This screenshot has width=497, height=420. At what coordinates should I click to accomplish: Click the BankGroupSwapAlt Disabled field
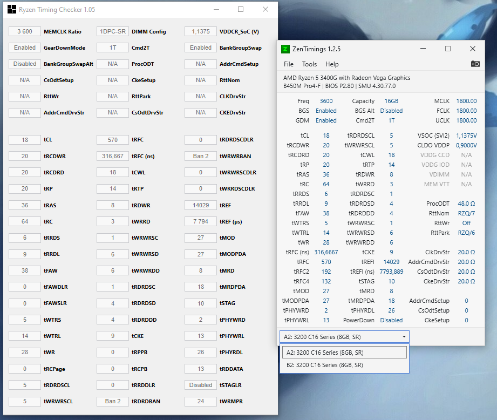click(25, 64)
